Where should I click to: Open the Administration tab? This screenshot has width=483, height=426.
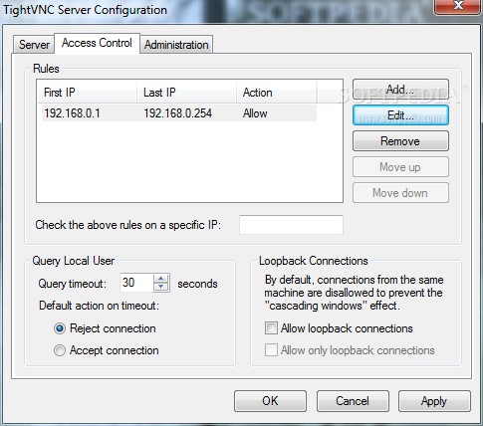(x=176, y=44)
